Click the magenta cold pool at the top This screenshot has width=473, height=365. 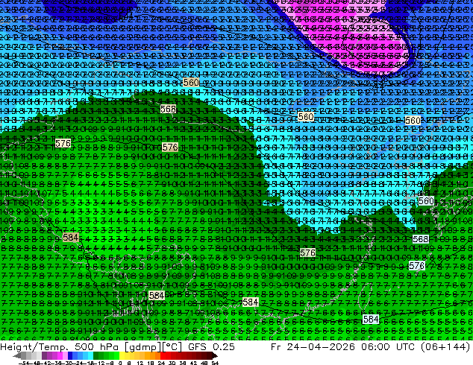(x=347, y=36)
